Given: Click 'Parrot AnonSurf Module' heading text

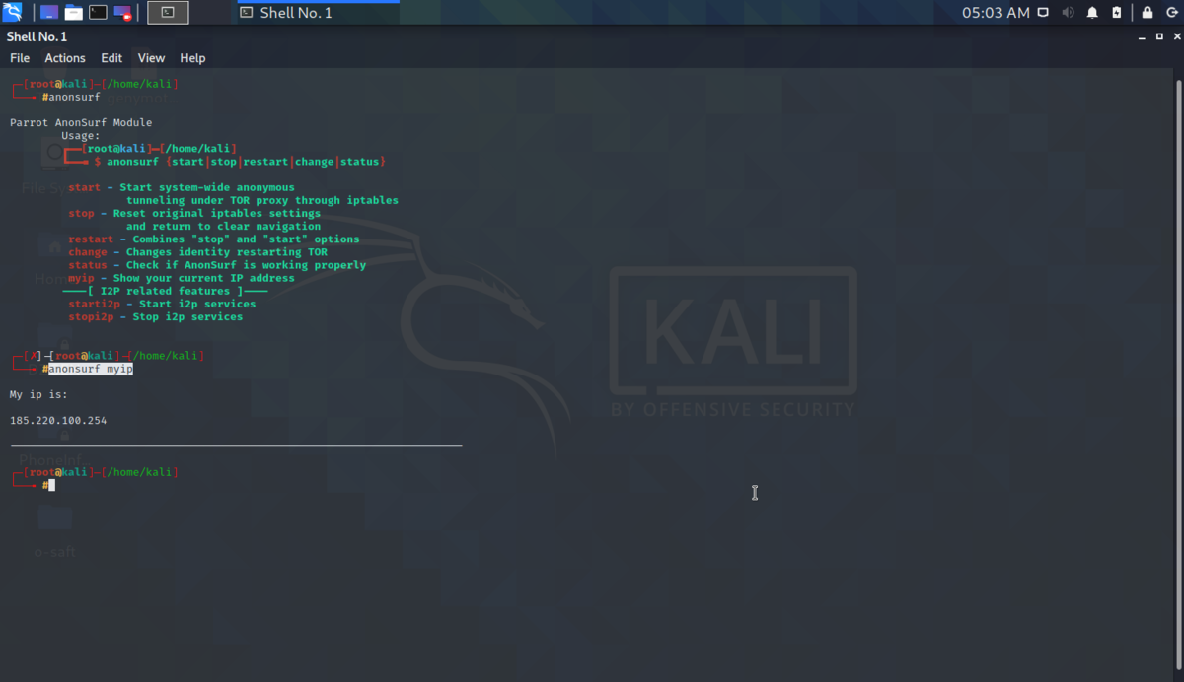Looking at the screenshot, I should click(81, 123).
